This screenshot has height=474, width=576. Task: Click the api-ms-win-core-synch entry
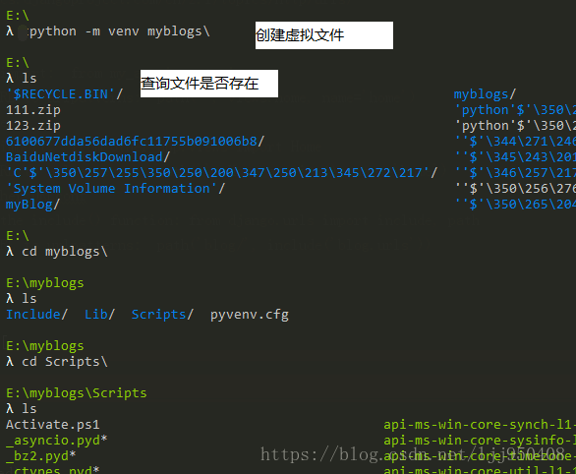pos(480,425)
